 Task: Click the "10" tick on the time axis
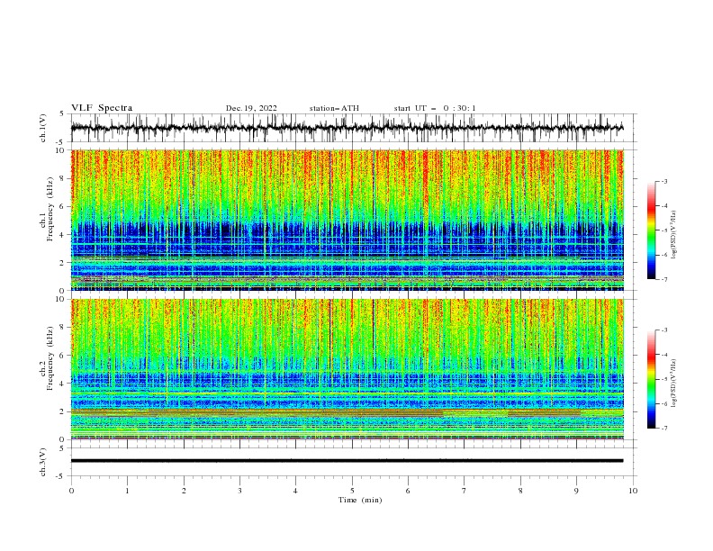633,491
